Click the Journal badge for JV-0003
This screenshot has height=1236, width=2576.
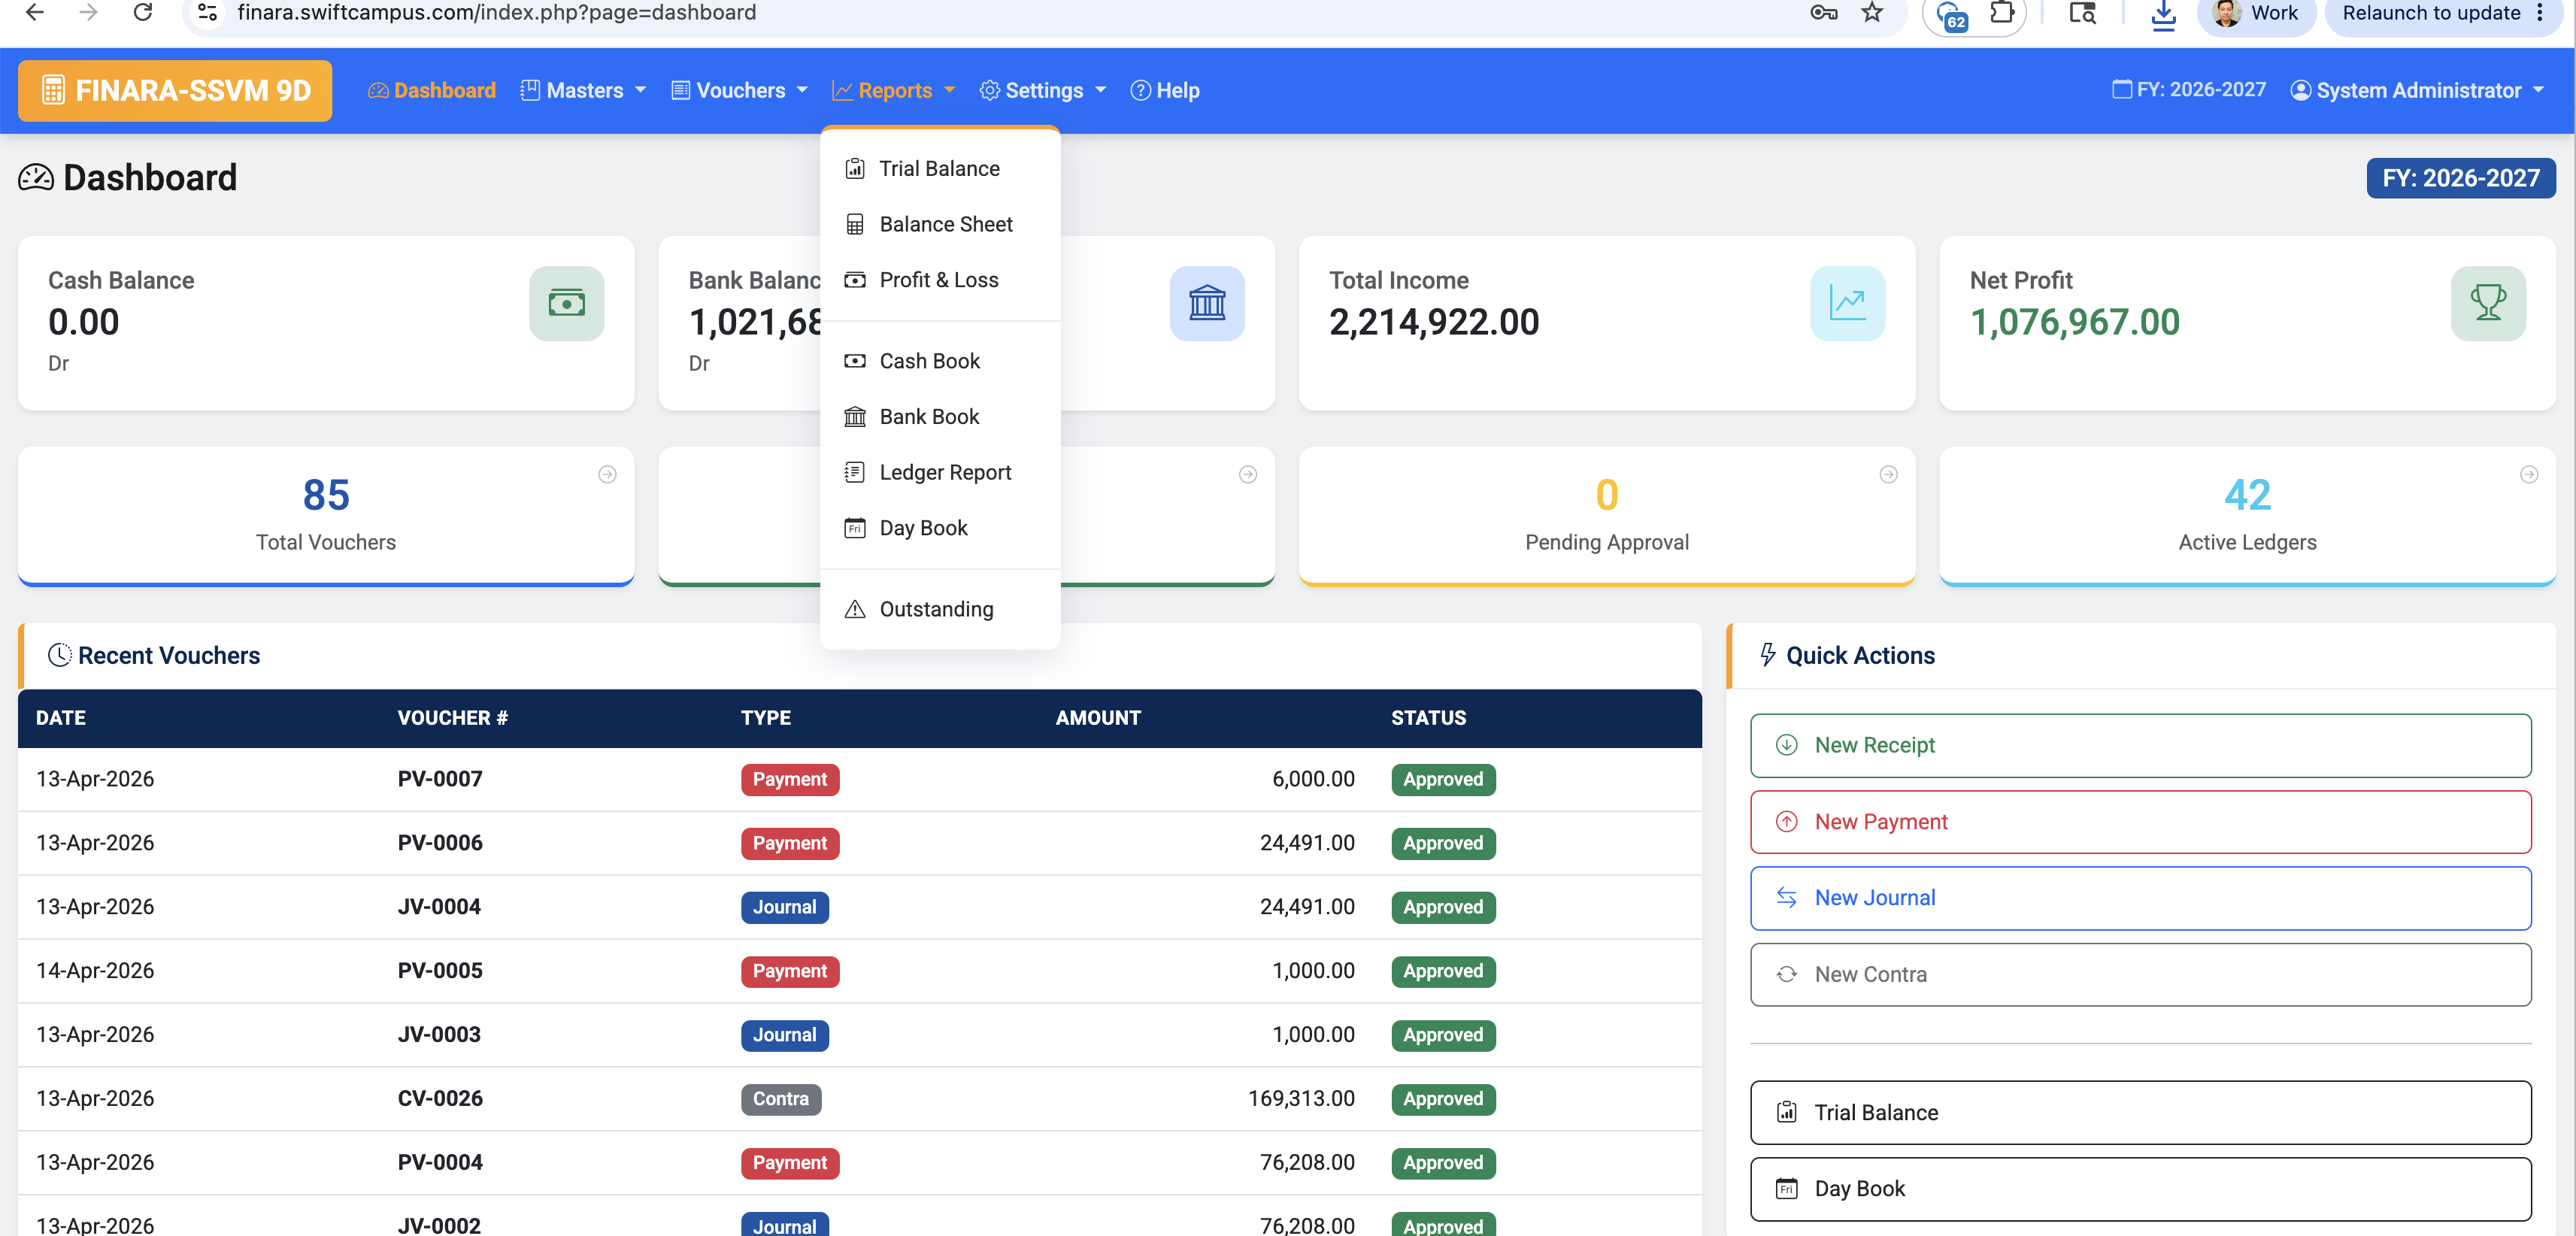tap(784, 1035)
